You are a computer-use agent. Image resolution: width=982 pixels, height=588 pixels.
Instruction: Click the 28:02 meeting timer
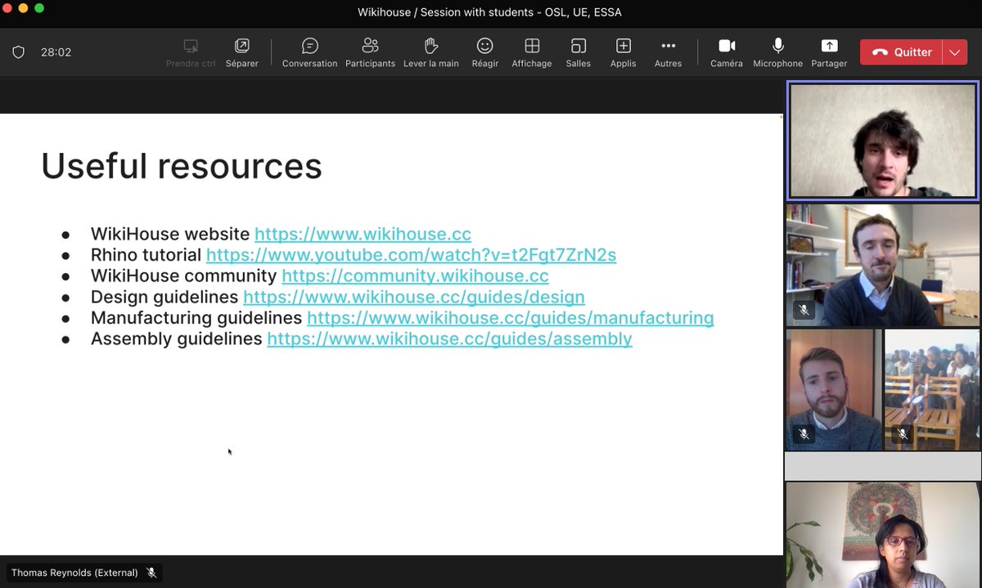(56, 52)
